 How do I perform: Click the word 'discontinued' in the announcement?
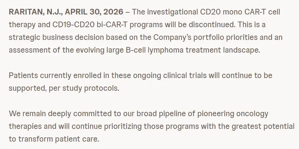coord(212,24)
